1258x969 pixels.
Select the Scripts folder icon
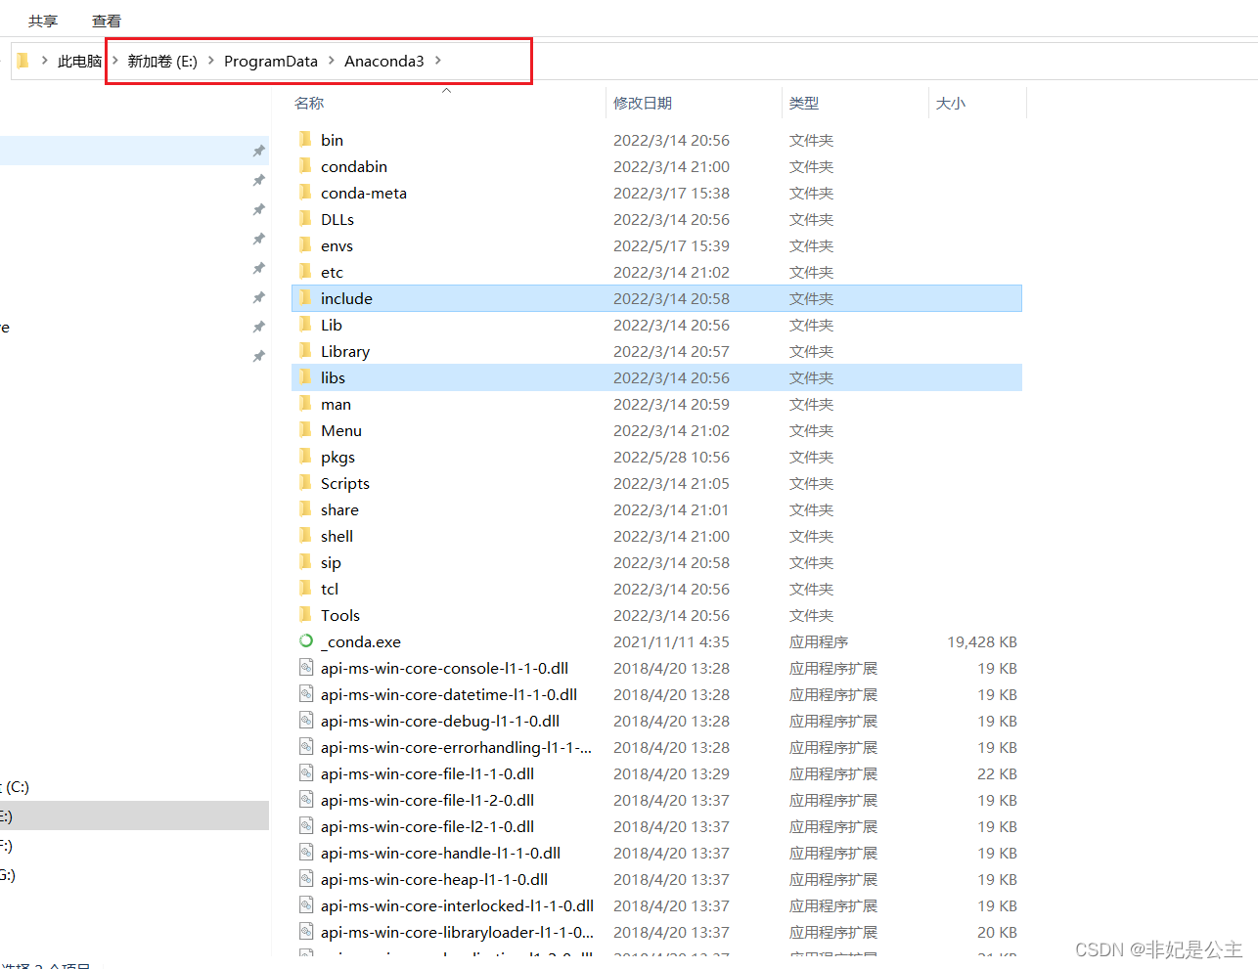click(x=305, y=482)
